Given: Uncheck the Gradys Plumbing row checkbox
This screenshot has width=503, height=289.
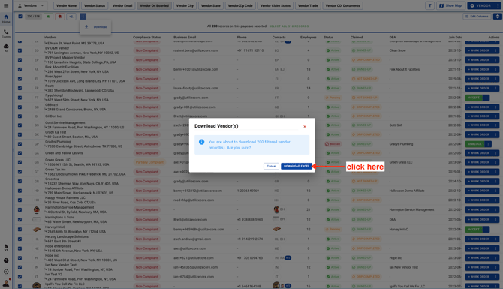Looking at the screenshot, I should [20, 144].
